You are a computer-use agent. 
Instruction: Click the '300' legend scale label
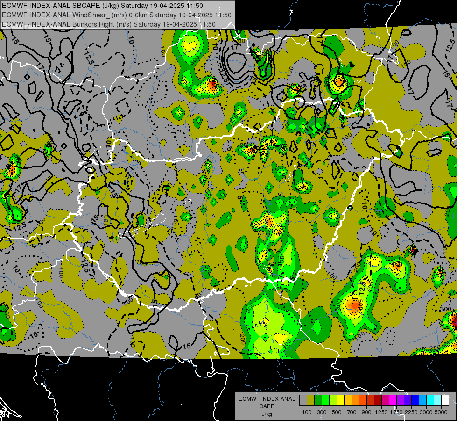(x=322, y=412)
